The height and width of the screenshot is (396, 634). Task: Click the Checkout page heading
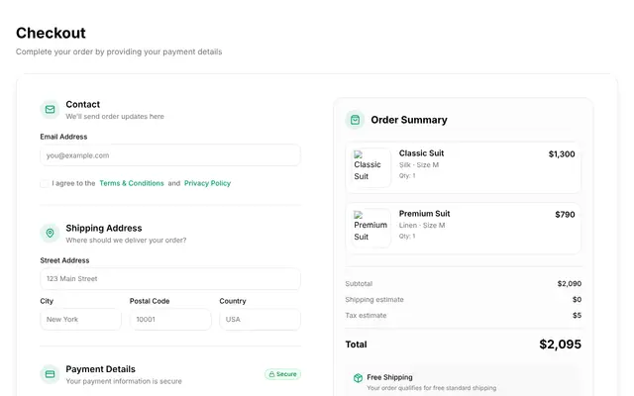click(x=51, y=33)
